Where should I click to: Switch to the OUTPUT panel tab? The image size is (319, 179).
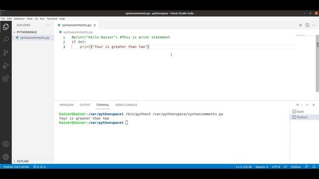coord(85,105)
